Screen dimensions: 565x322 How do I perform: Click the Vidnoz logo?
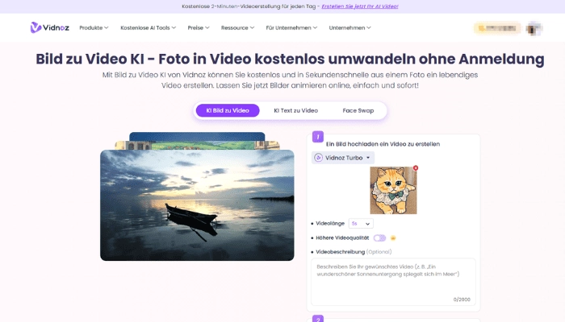click(x=50, y=27)
